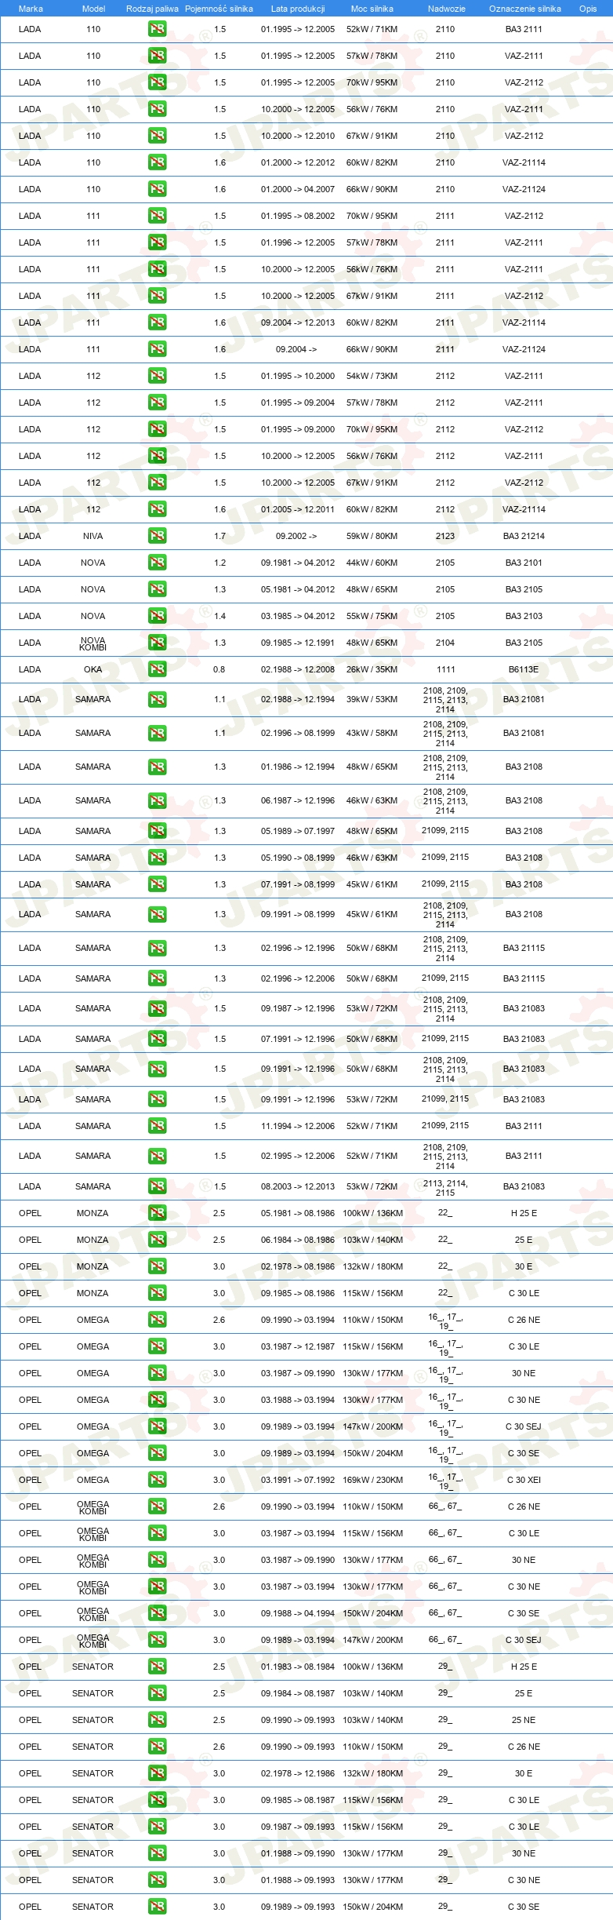Select engine capacity 0.8
The height and width of the screenshot is (1920, 613).
pos(219,669)
